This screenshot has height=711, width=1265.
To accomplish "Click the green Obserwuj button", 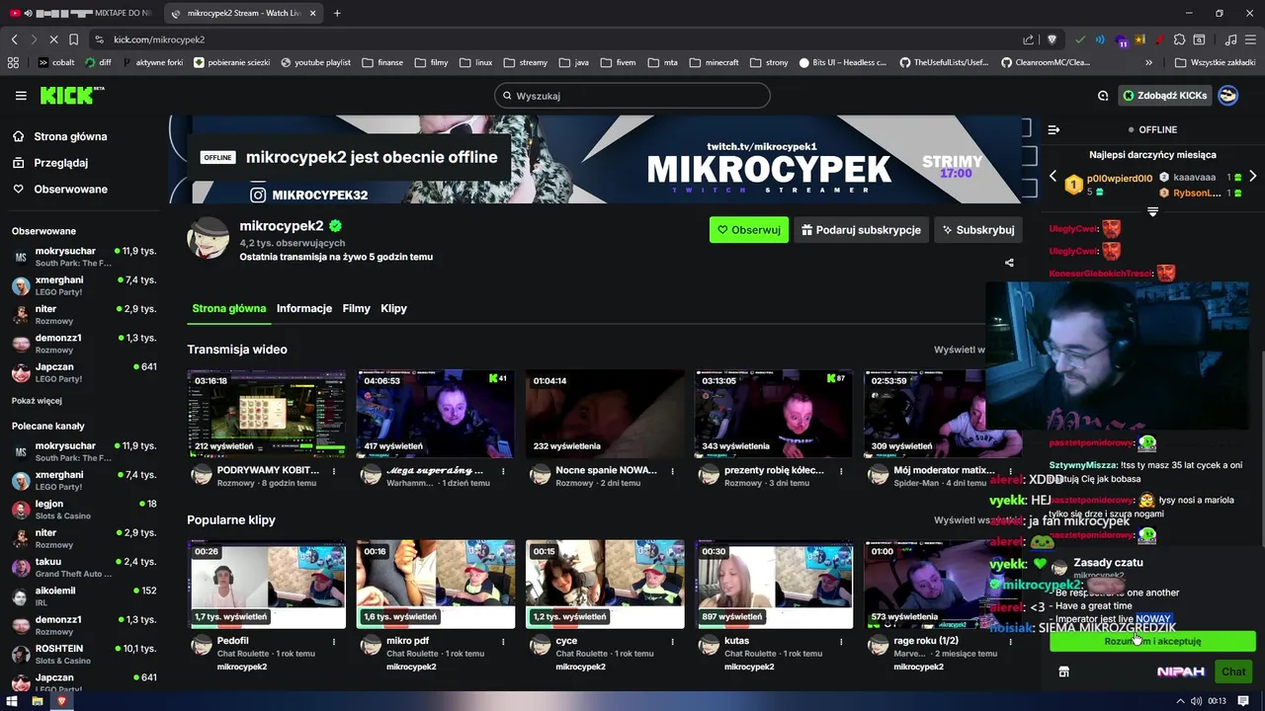I will pos(748,230).
